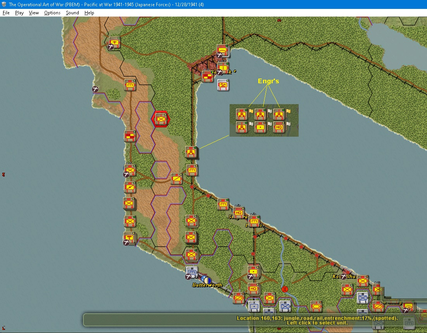This screenshot has height=333, width=427.
Task: Select the grey brigade 1-1 artillery unit
Action: [254, 306]
